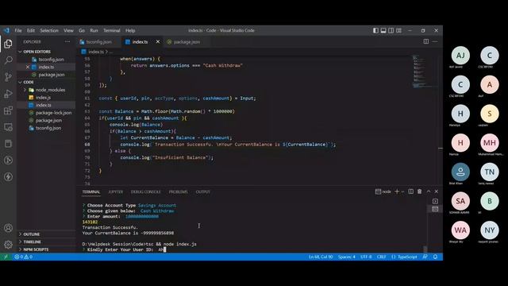Switch to the package.json editor tab

[187, 42]
